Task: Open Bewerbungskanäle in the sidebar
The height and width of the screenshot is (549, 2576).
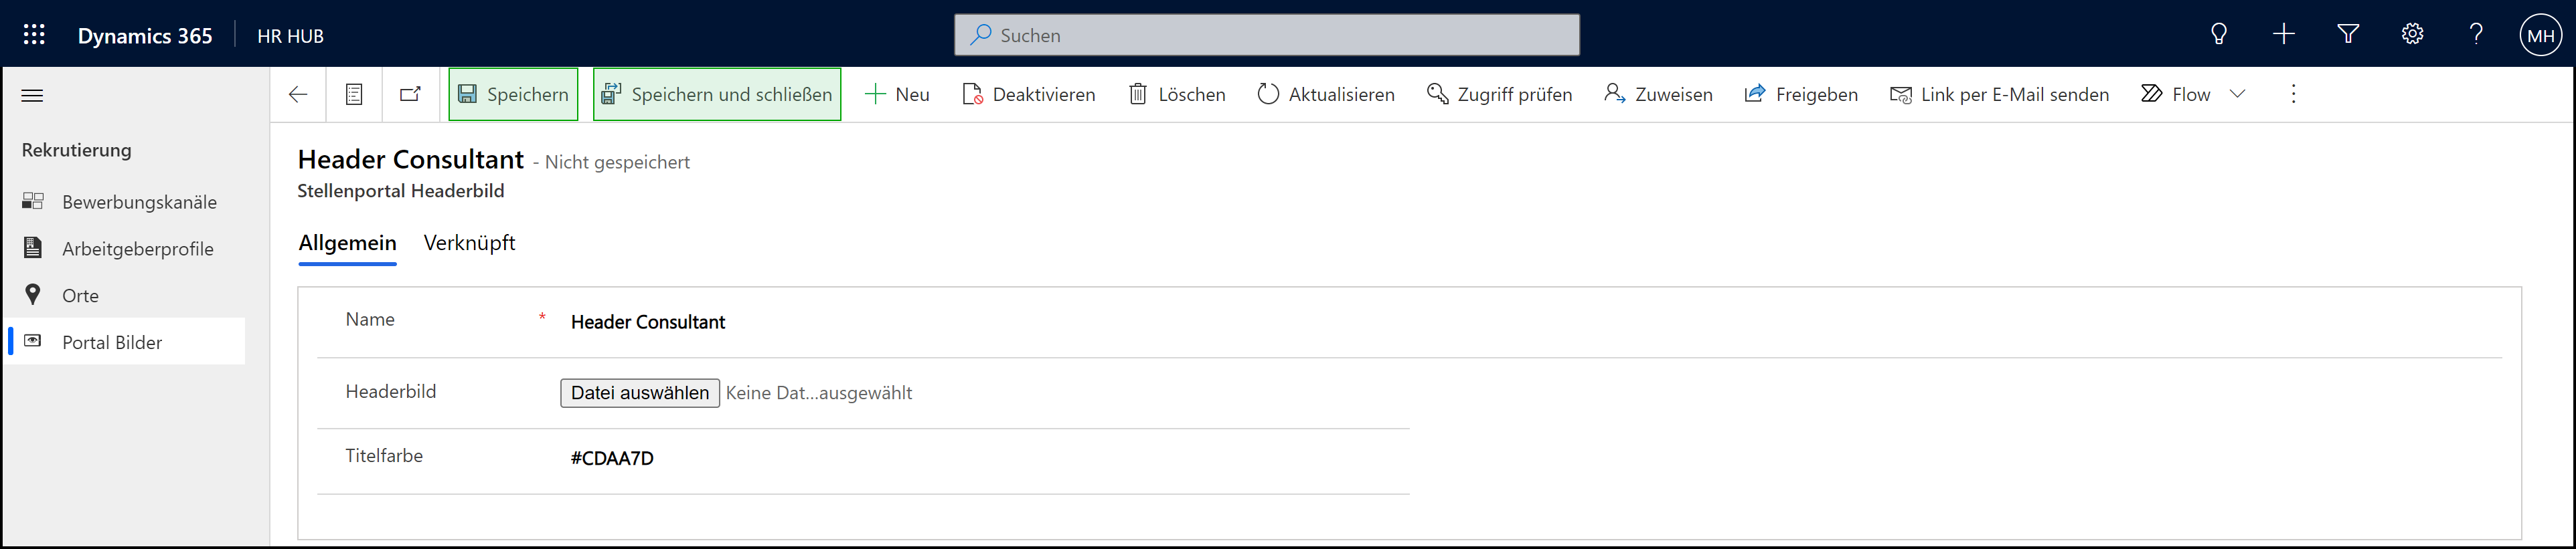Action: (139, 203)
